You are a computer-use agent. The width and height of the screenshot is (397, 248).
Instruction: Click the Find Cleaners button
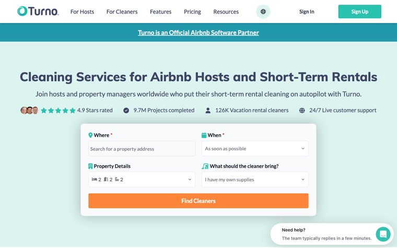click(x=198, y=201)
